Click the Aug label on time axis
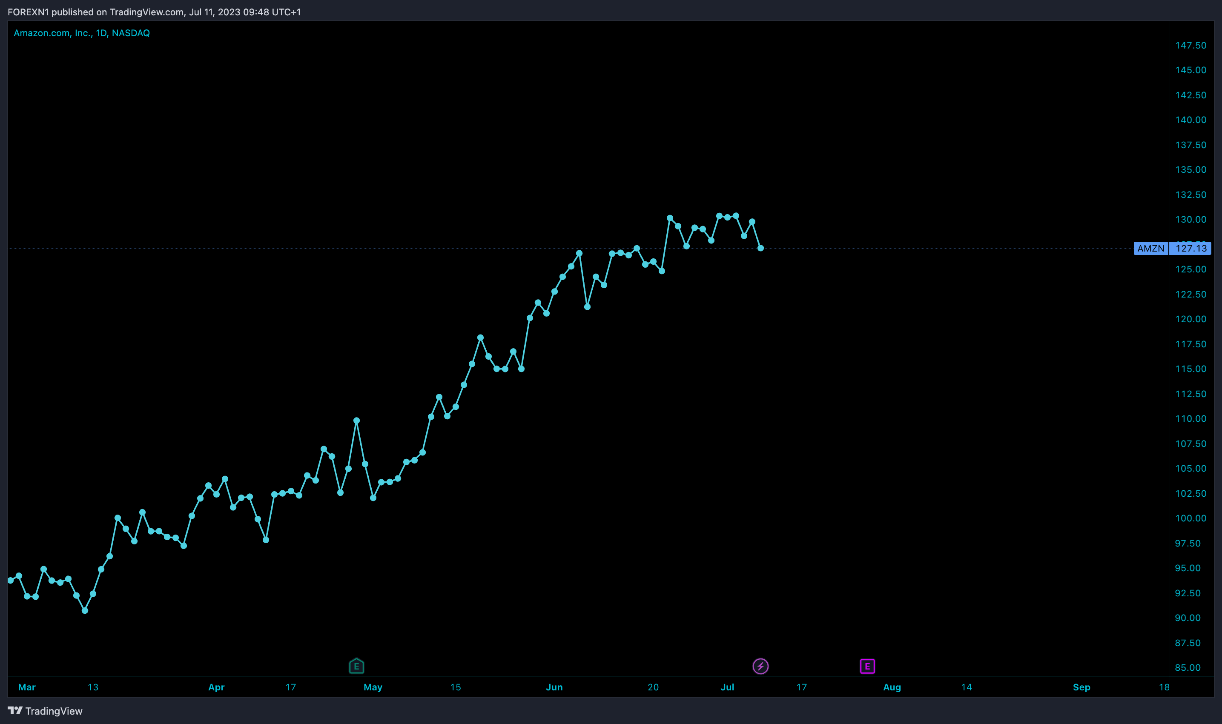This screenshot has height=724, width=1222. coord(892,687)
